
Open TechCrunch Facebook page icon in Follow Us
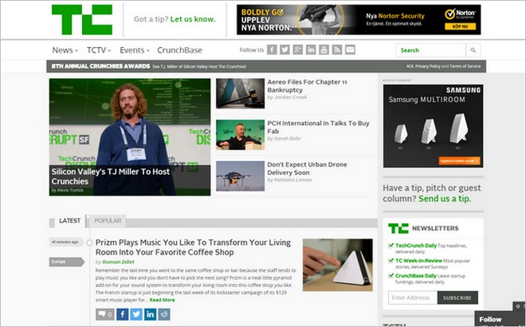pos(272,49)
